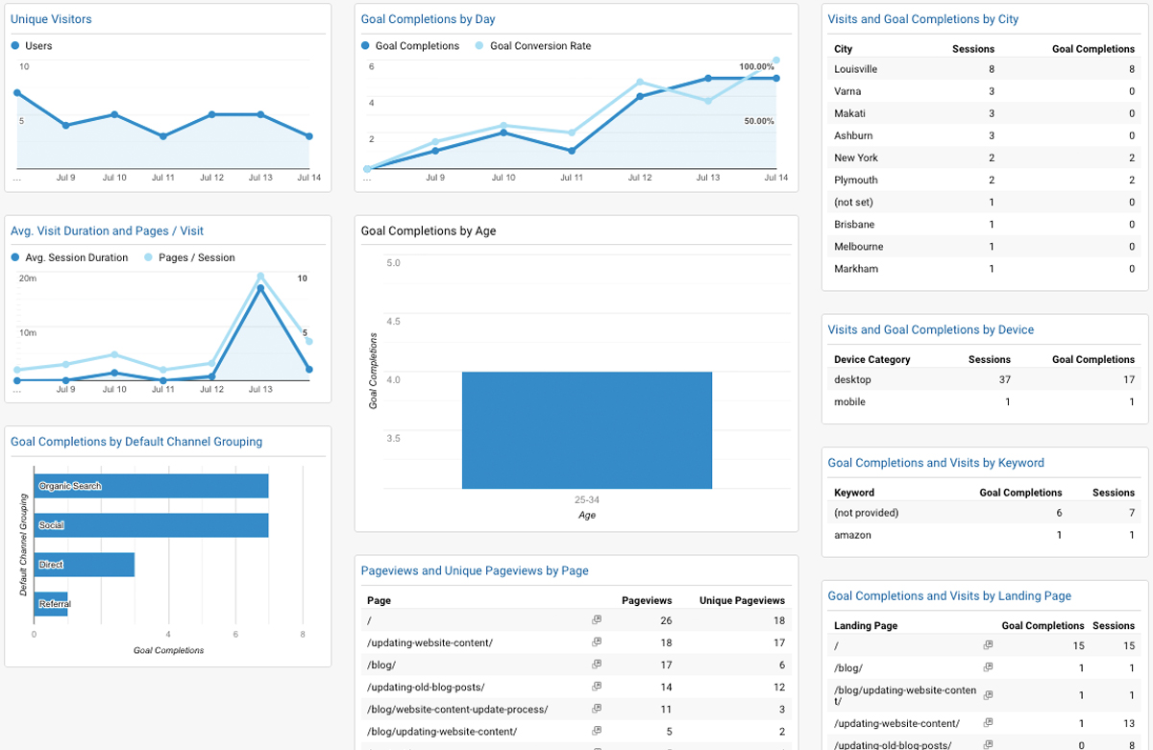This screenshot has width=1153, height=750.
Task: Open the Goal Completions by Day widget title
Action: tap(428, 19)
